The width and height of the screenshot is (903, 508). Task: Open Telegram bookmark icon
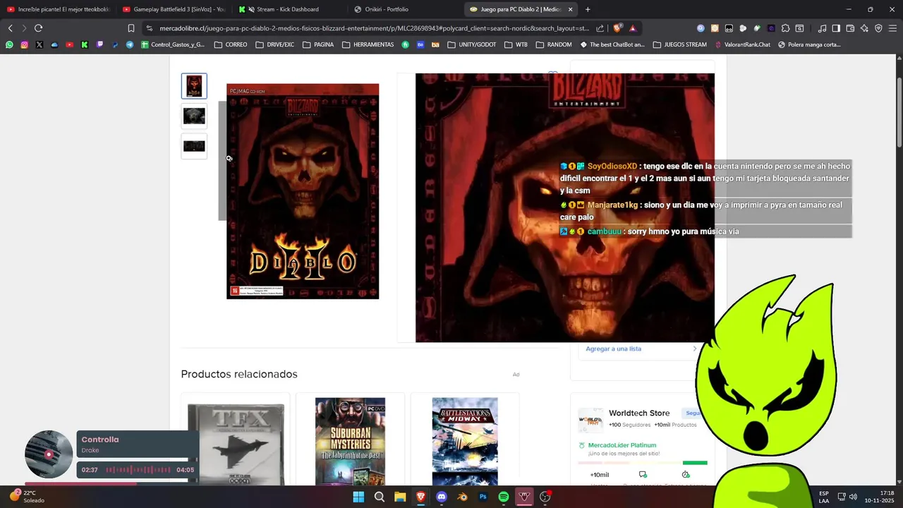pos(130,44)
